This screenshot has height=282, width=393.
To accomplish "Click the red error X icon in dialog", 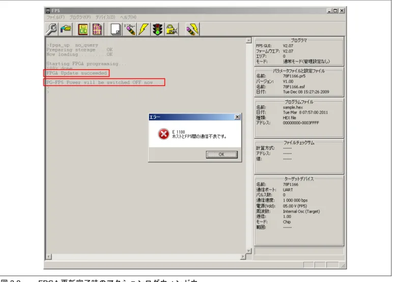I will click(x=163, y=134).
